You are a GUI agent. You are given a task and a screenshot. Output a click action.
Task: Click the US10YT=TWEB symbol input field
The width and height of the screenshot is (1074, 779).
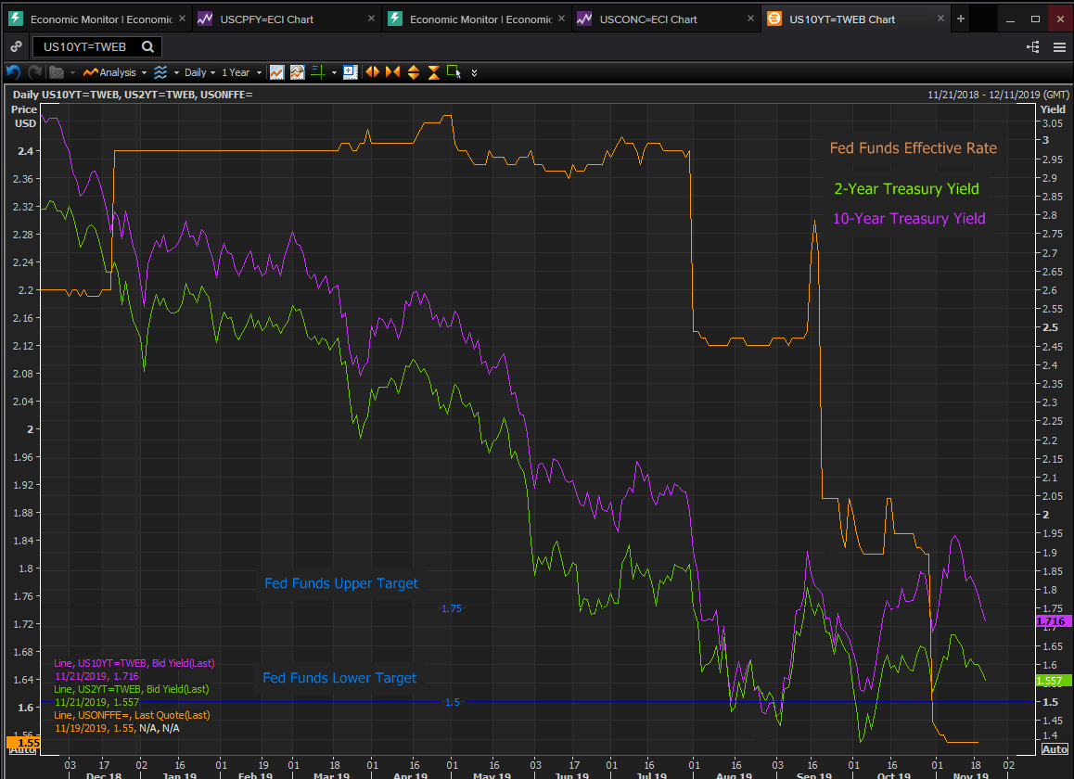[85, 47]
